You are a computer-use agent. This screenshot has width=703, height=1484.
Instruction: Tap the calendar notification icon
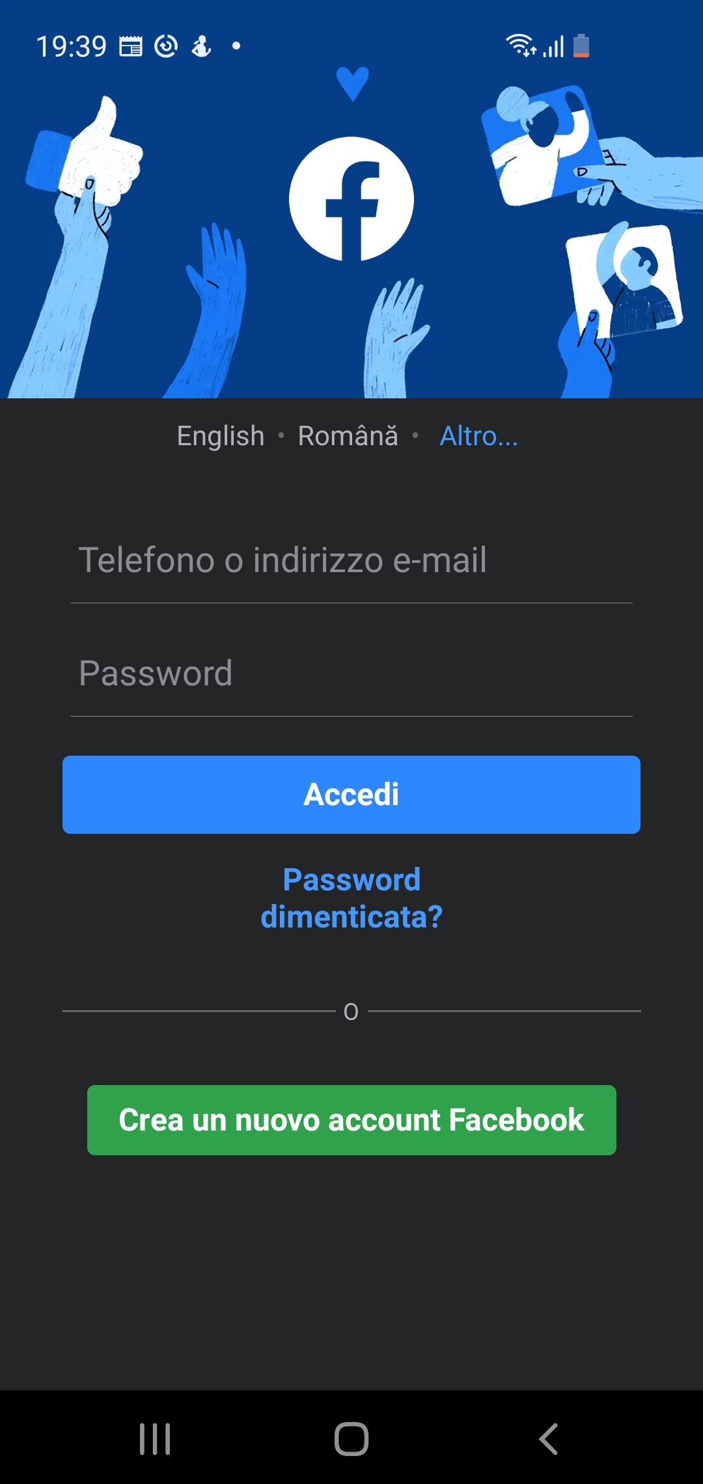[131, 46]
